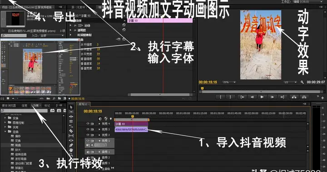Go to In point in program monitor
Viewport: 327px width, 172px height.
[x=242, y=97]
